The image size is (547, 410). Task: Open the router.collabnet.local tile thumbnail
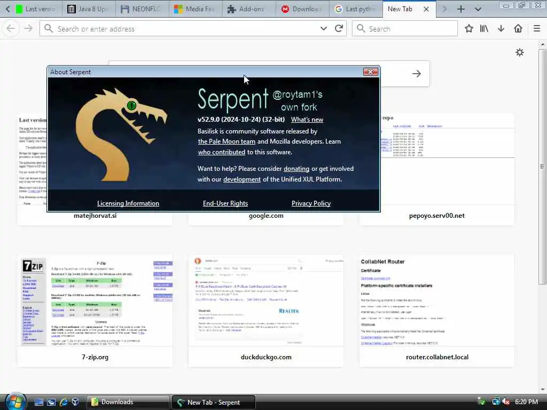(x=437, y=301)
